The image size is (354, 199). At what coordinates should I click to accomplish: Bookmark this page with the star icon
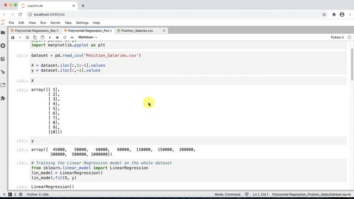(x=324, y=14)
